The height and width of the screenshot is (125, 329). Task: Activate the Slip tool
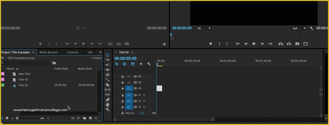click(108, 90)
